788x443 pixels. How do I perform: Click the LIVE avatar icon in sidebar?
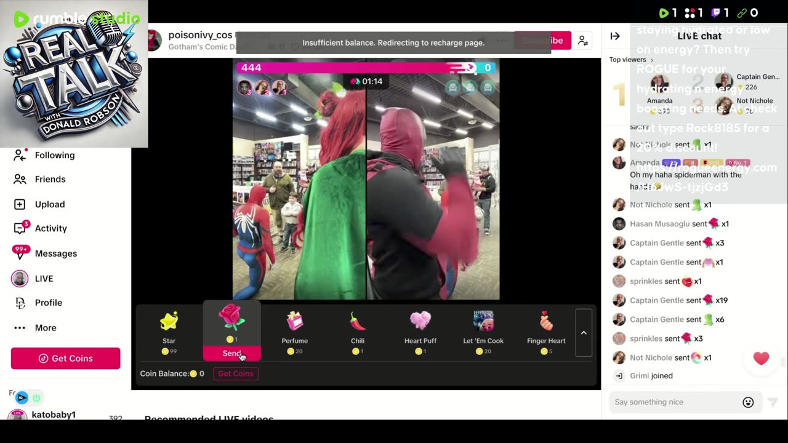pyautogui.click(x=20, y=279)
